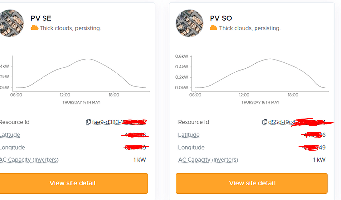View site detail for PV SE
341x200 pixels.
[x=73, y=183]
